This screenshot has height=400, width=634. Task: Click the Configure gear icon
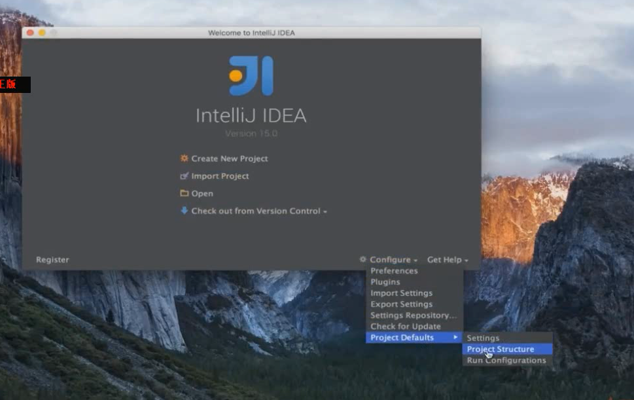pyautogui.click(x=363, y=259)
